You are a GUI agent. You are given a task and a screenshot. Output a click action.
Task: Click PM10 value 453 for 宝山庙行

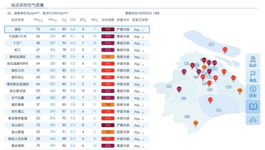pyautogui.click(x=52, y=125)
